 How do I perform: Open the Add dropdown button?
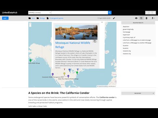(5, 18)
